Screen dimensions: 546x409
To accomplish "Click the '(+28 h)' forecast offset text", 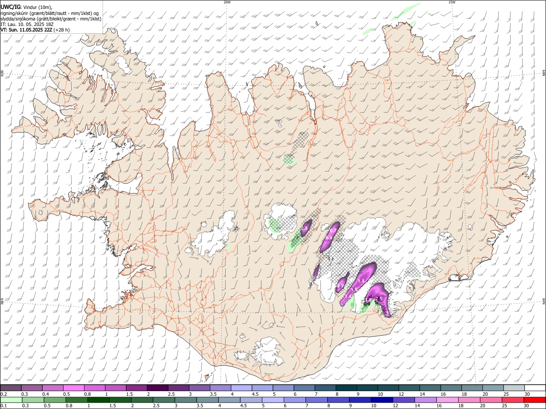I will coord(62,30).
